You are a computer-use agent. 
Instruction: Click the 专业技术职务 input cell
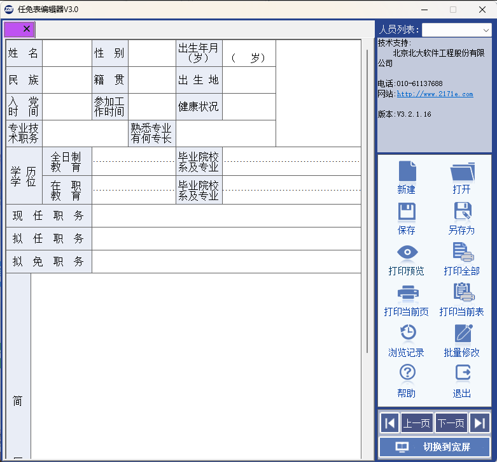tap(85, 133)
